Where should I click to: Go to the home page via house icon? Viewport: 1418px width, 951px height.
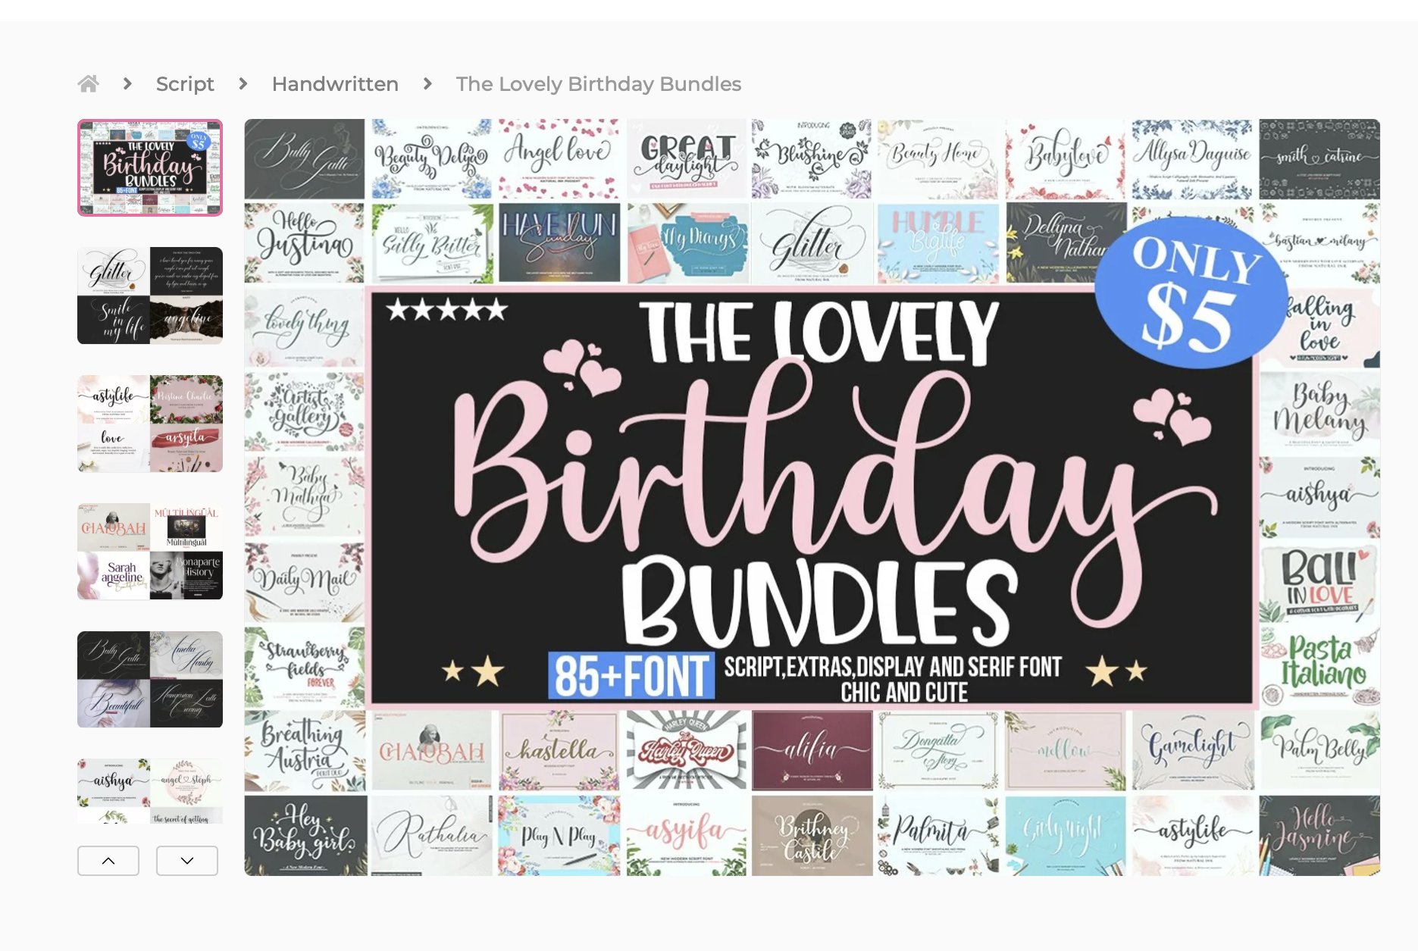point(88,84)
